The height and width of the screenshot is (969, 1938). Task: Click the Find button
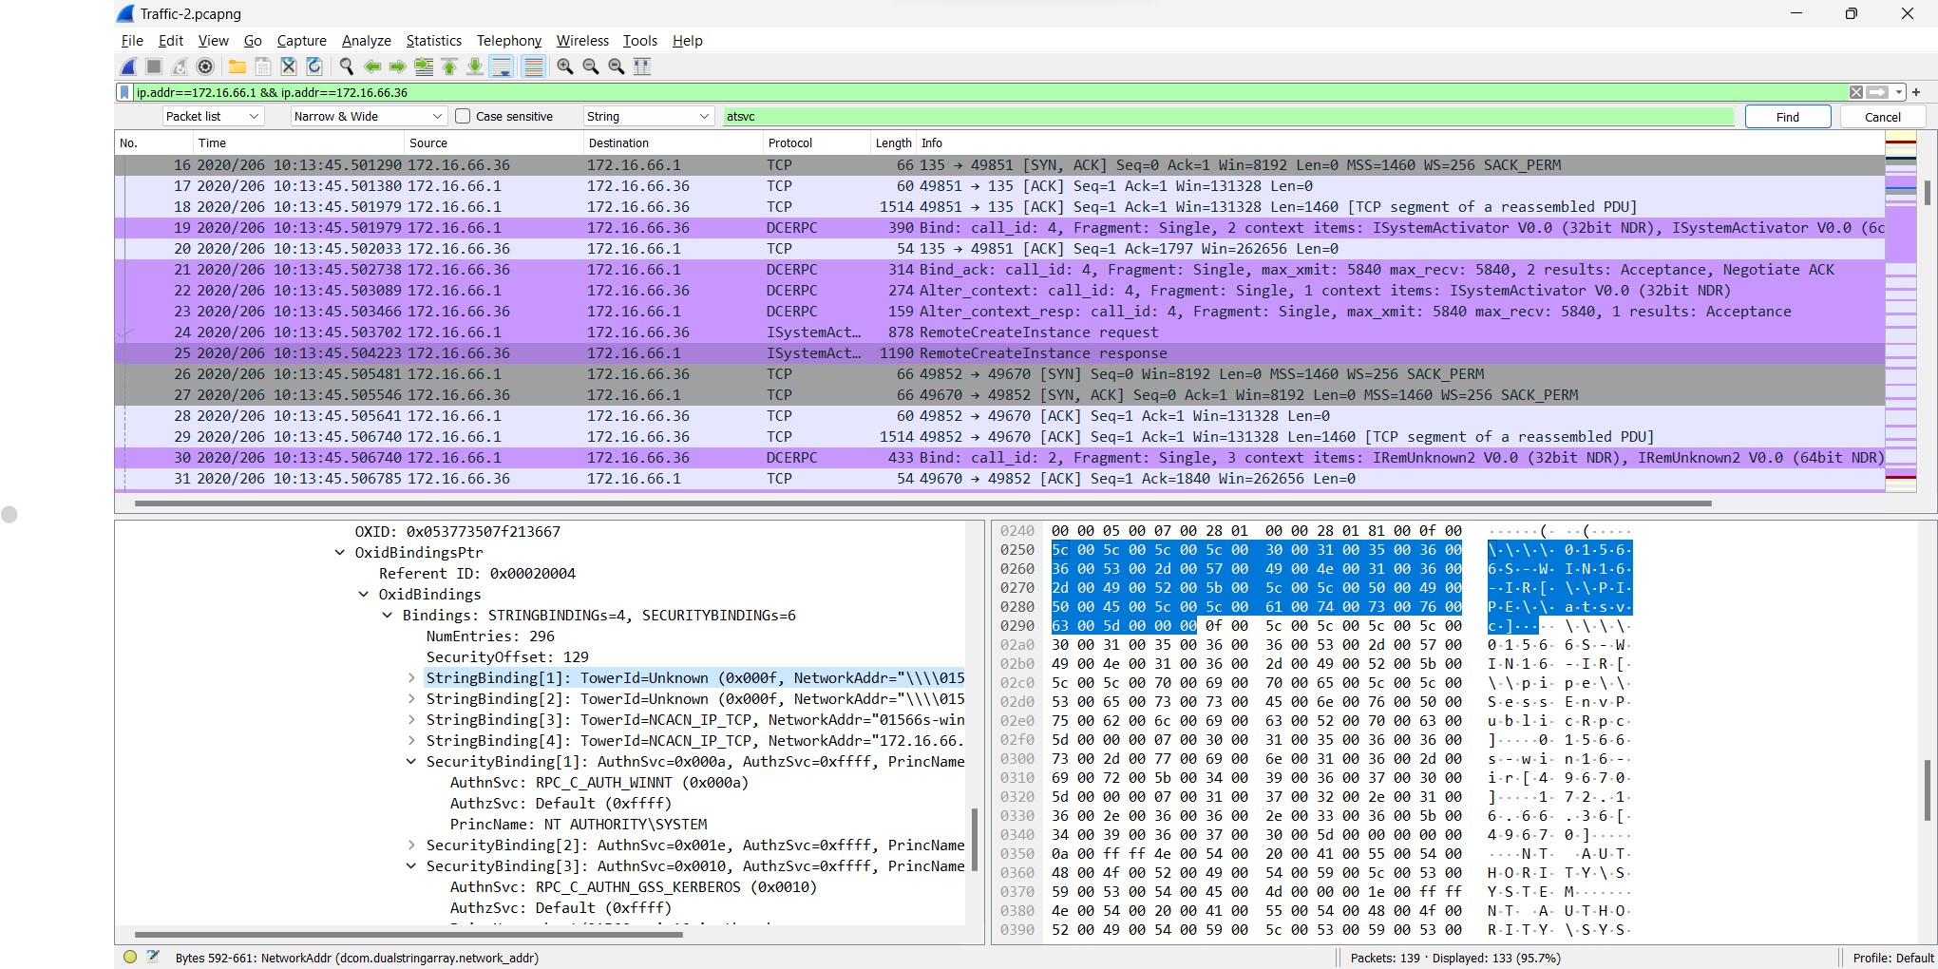[1787, 117]
